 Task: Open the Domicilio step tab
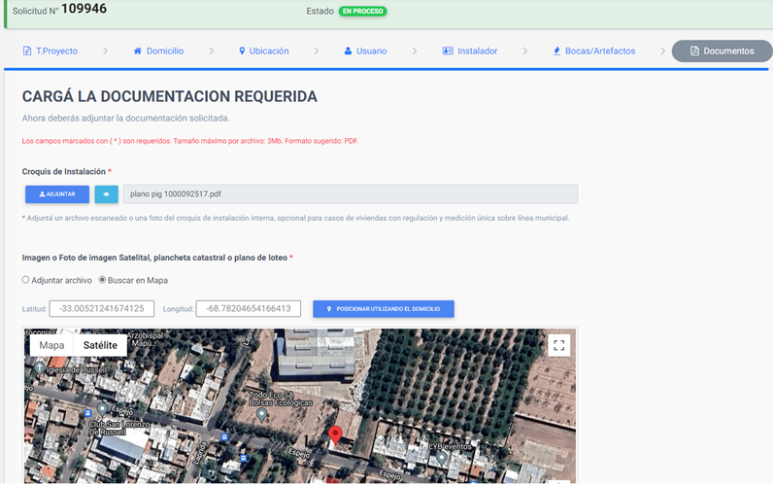pos(158,51)
